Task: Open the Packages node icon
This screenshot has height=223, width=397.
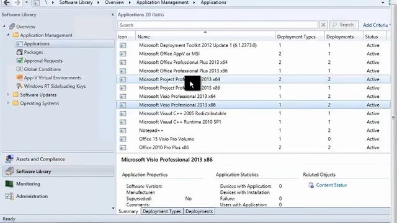Action: tap(19, 52)
